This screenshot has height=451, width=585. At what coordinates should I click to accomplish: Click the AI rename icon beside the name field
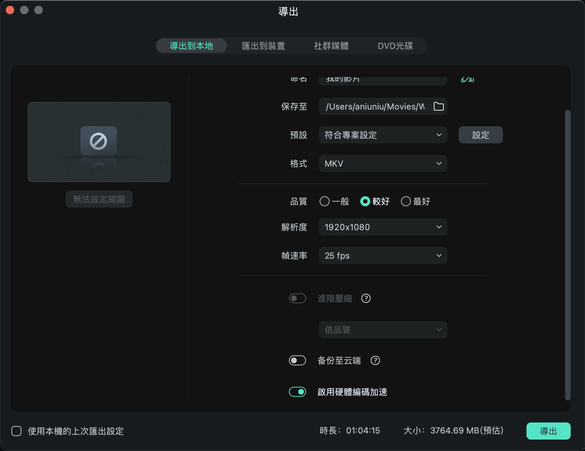[x=467, y=80]
